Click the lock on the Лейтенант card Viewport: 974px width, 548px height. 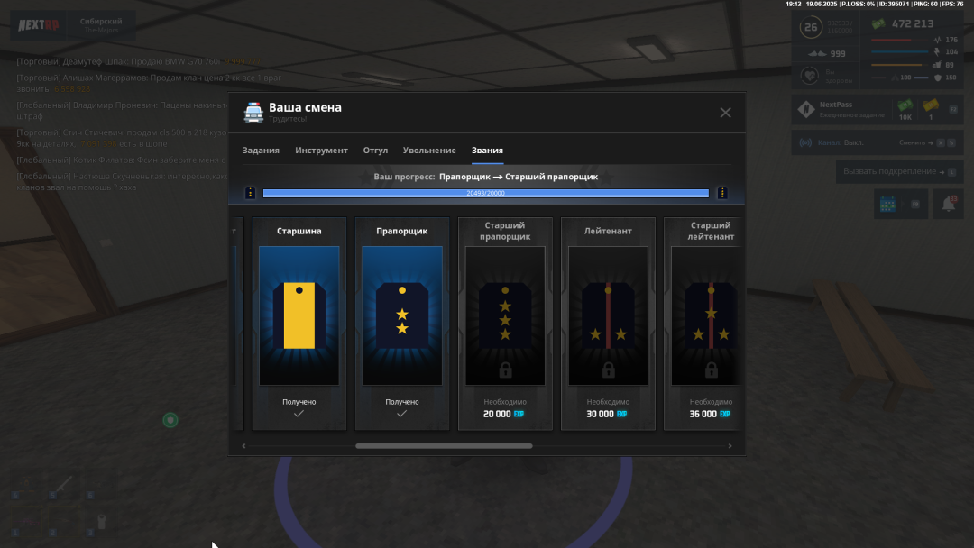coord(608,370)
